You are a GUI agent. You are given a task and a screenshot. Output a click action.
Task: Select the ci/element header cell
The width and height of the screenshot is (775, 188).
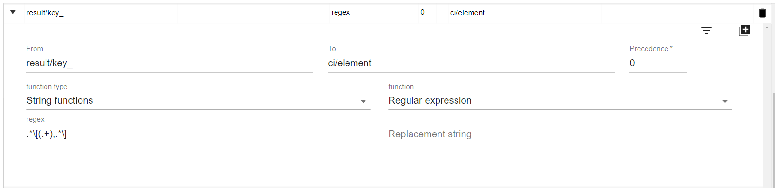524,13
